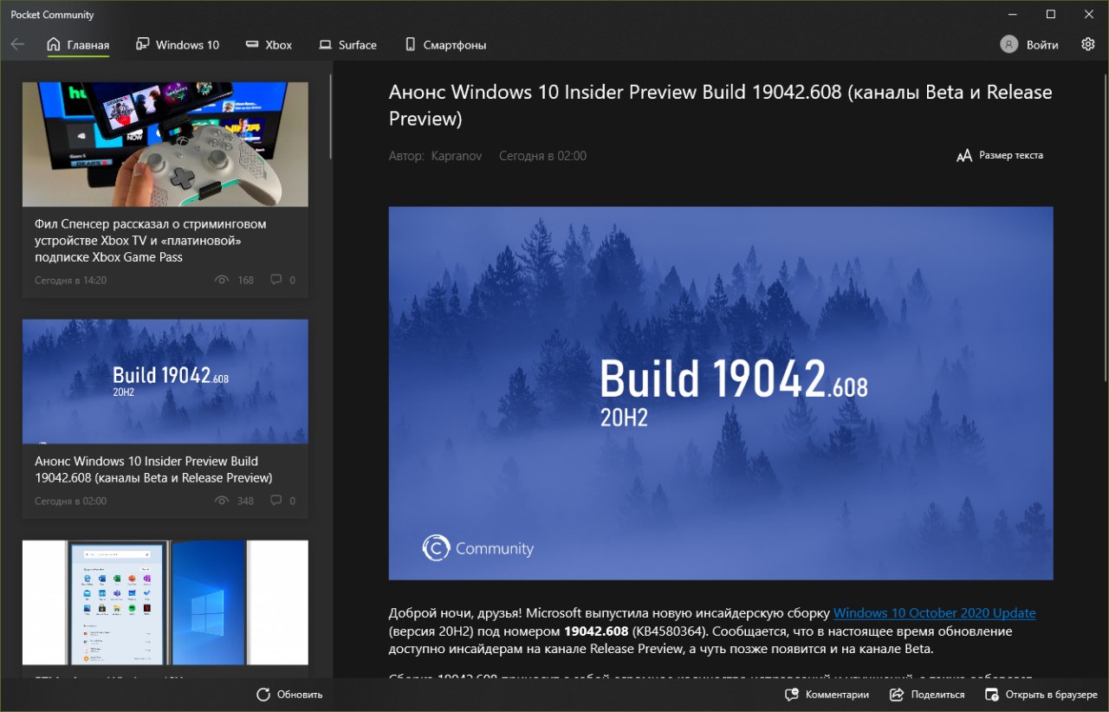
Task: Open the Фил Спенсер article title
Action: 151,240
